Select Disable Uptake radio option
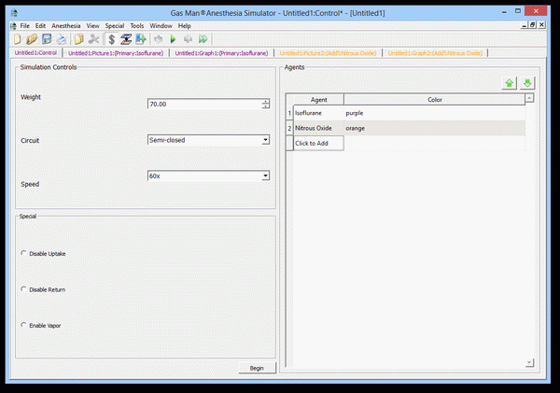The height and width of the screenshot is (393, 560). pos(23,253)
